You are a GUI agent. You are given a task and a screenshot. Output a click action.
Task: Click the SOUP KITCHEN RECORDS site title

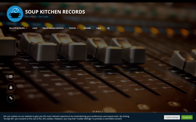55,12
